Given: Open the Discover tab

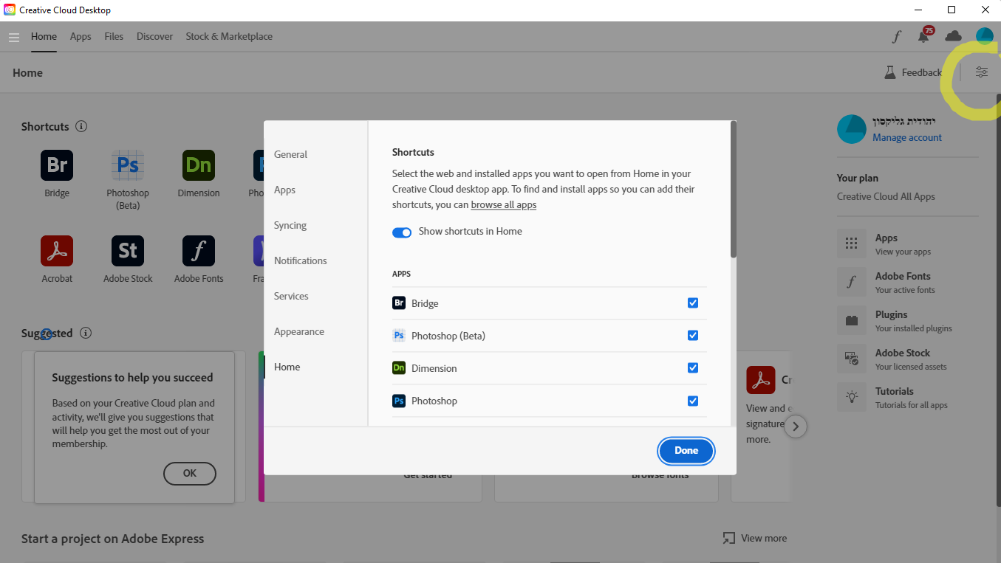Looking at the screenshot, I should coord(154,36).
